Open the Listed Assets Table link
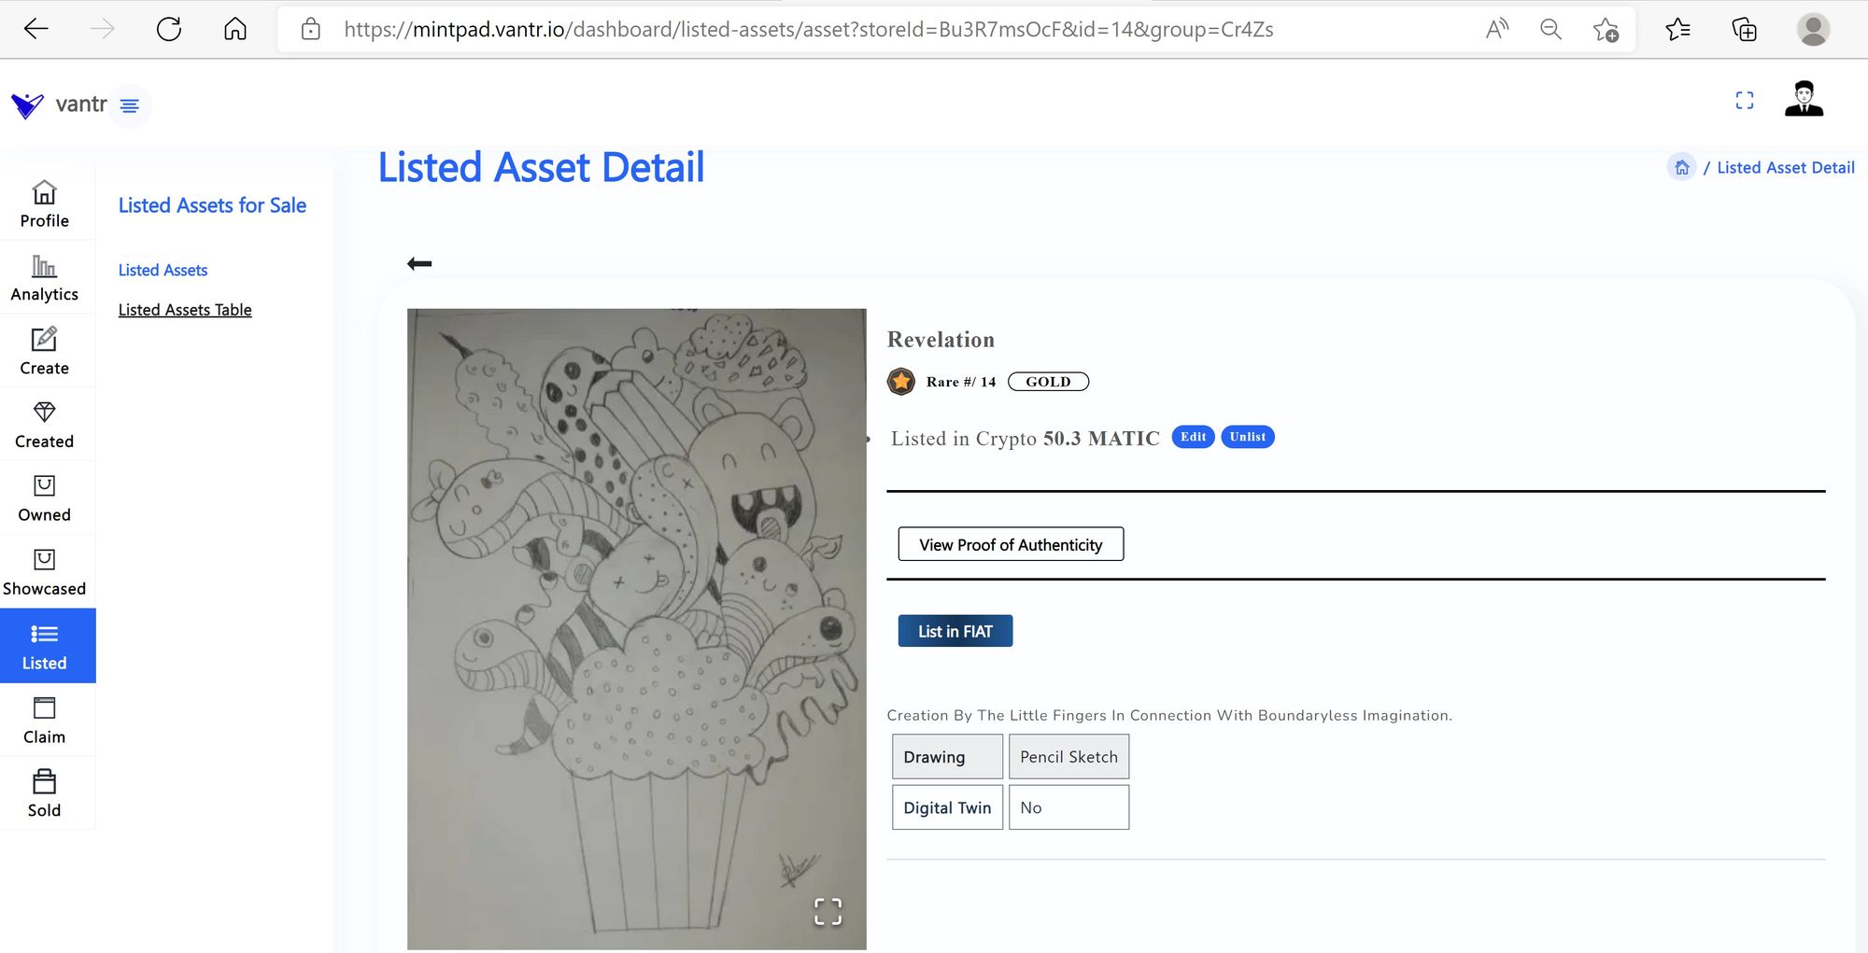Screen dimensions: 1868x953 click(x=185, y=310)
